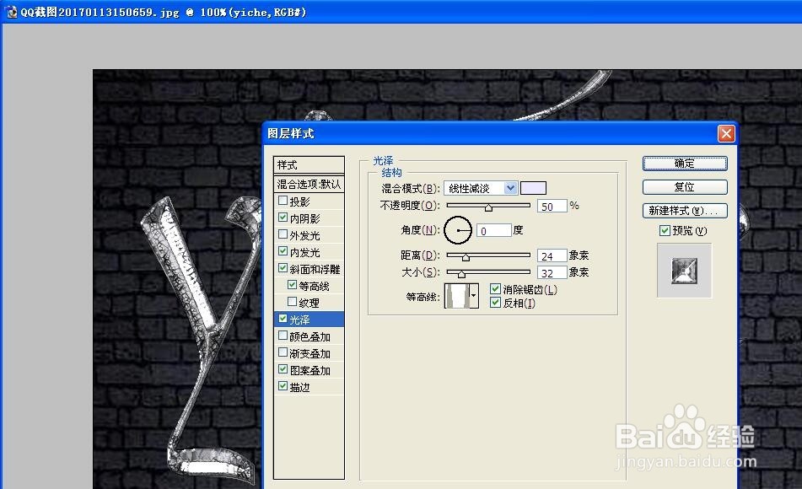The image size is (802, 489).
Task: Select 混合选项:默认 blending options entry
Action: (x=309, y=184)
